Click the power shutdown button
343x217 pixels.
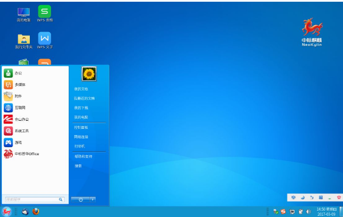point(81,199)
